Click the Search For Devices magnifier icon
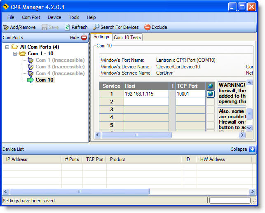Image resolution: width=265 pixels, height=213 pixels. click(x=96, y=27)
